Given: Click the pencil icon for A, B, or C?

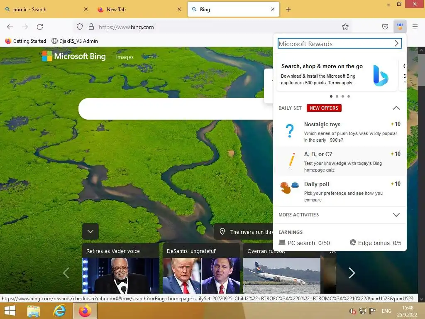Looking at the screenshot, I should coord(291,161).
